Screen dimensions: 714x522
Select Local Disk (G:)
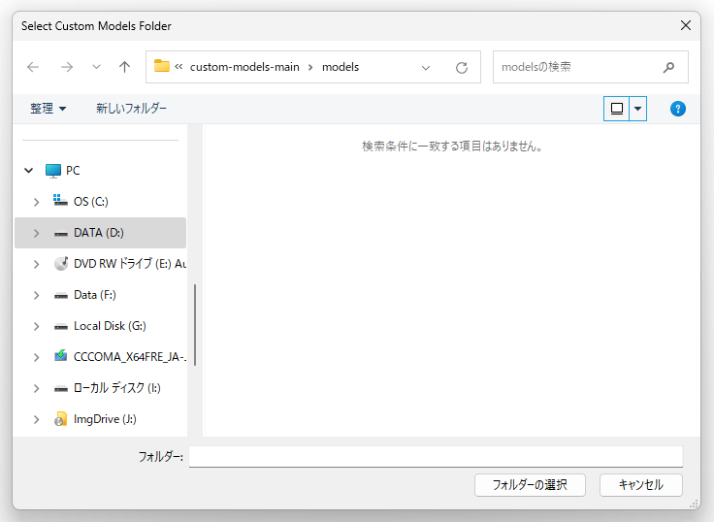tap(110, 326)
